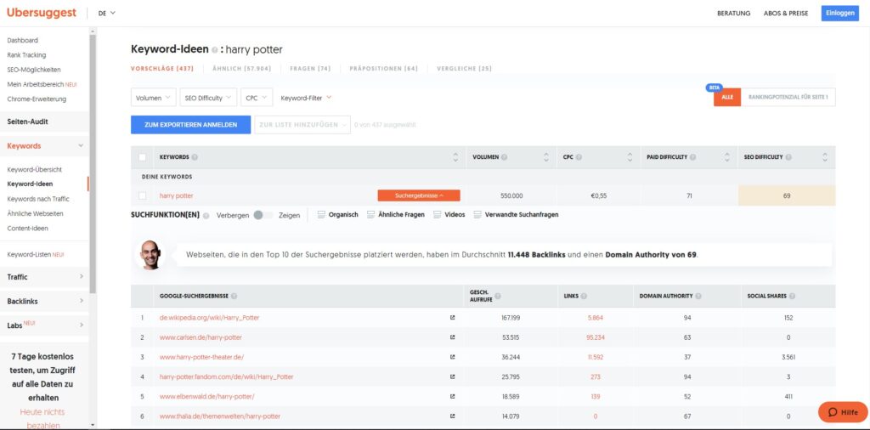Click the ZUM EXPORTIEREN ANMELDEN button
This screenshot has height=430, width=870.
tap(191, 125)
